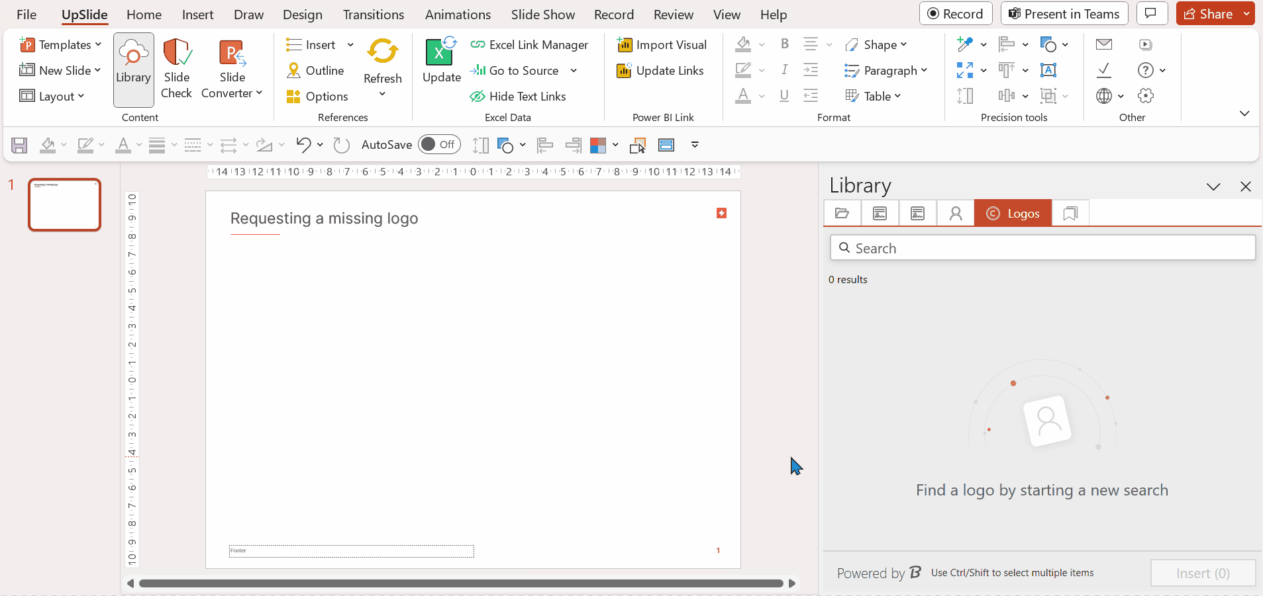Image resolution: width=1263 pixels, height=596 pixels.
Task: Click the Save icon in quick access toolbar
Action: coord(19,146)
